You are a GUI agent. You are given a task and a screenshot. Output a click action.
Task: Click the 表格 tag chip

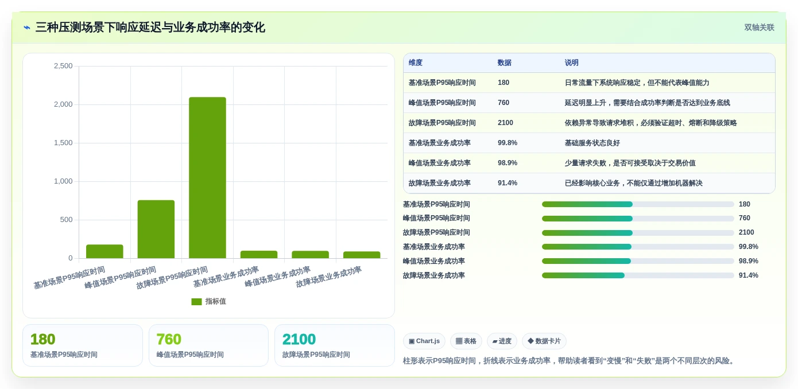466,341
